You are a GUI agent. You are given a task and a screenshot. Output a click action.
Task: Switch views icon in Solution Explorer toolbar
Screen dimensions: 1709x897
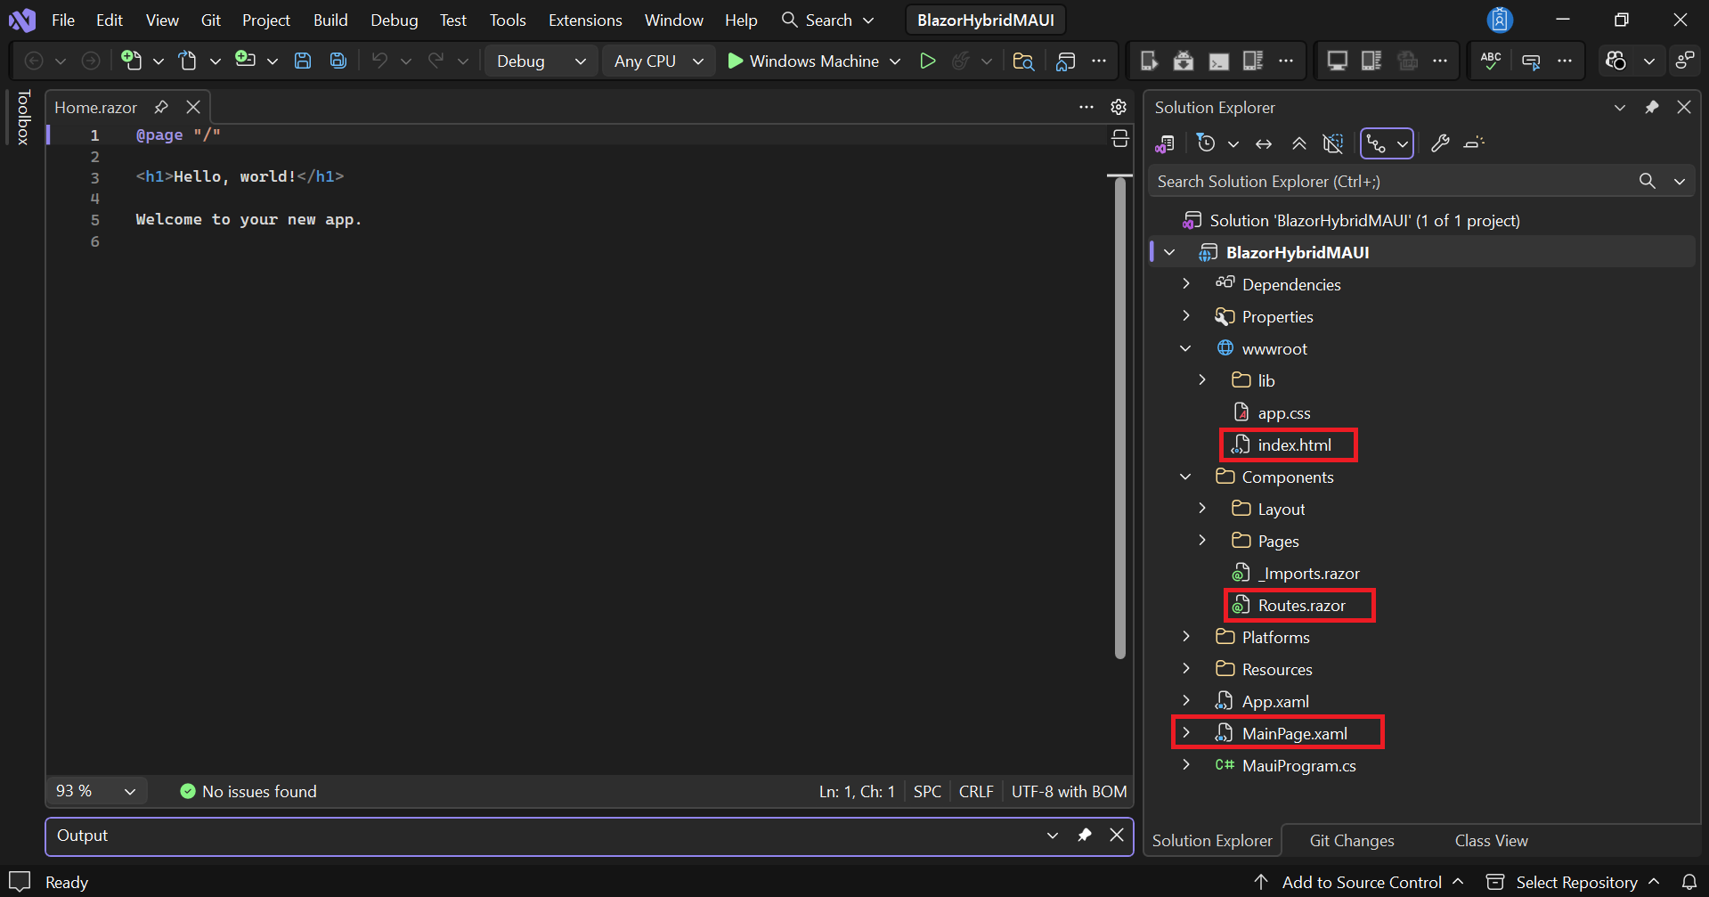tap(1165, 143)
